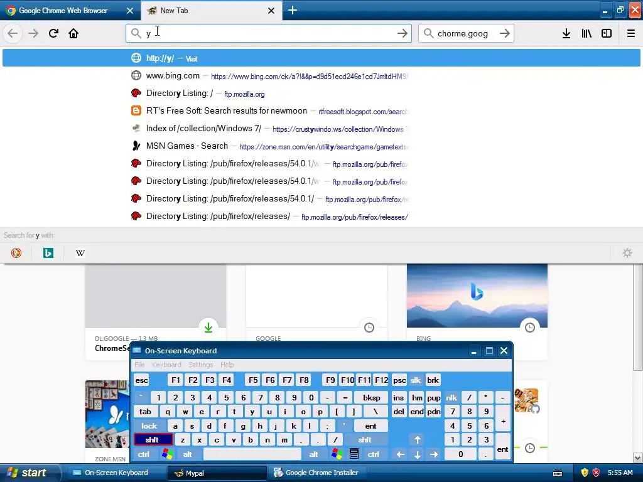Toggle the left ctrl key on keyboard
This screenshot has height=482, width=643.
[144, 454]
